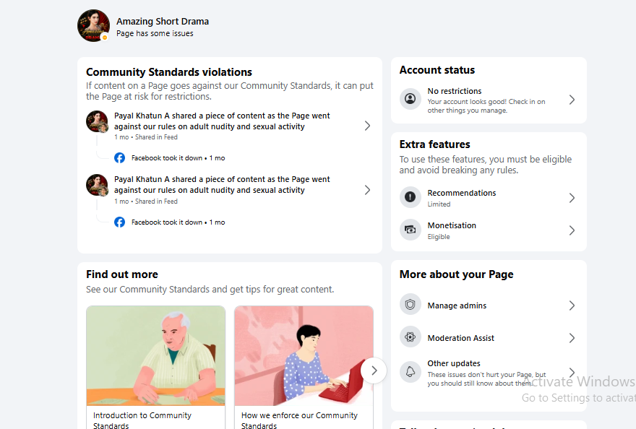The height and width of the screenshot is (429, 636).
Task: Expand the first violation's chevron arrow
Action: (x=367, y=126)
